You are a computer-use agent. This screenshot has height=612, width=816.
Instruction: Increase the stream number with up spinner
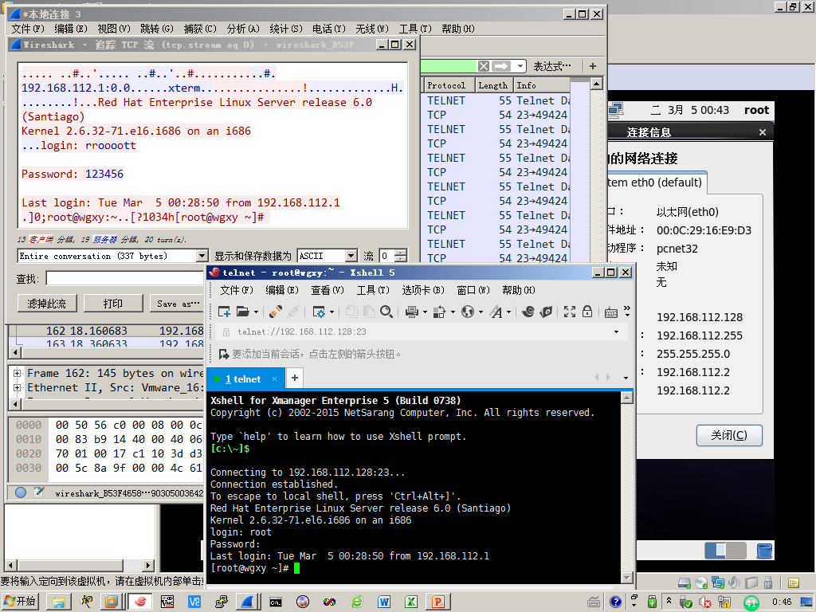tap(400, 253)
